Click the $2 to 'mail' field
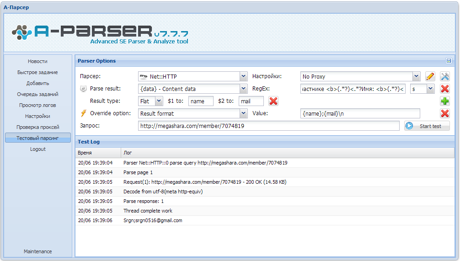The image size is (460, 261). tap(251, 101)
